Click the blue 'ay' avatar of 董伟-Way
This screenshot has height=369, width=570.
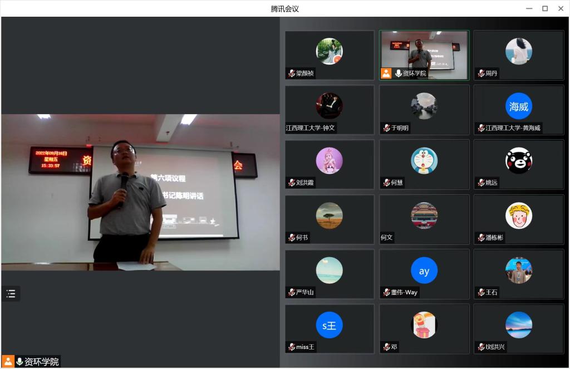tap(424, 271)
